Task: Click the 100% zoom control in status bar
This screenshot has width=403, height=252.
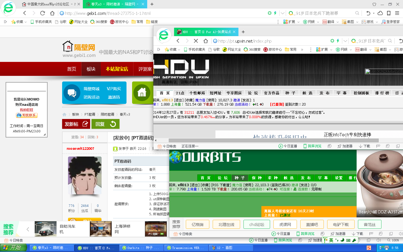Action: point(393,240)
